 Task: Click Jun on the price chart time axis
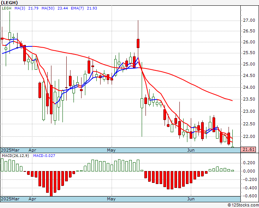click(x=191, y=150)
